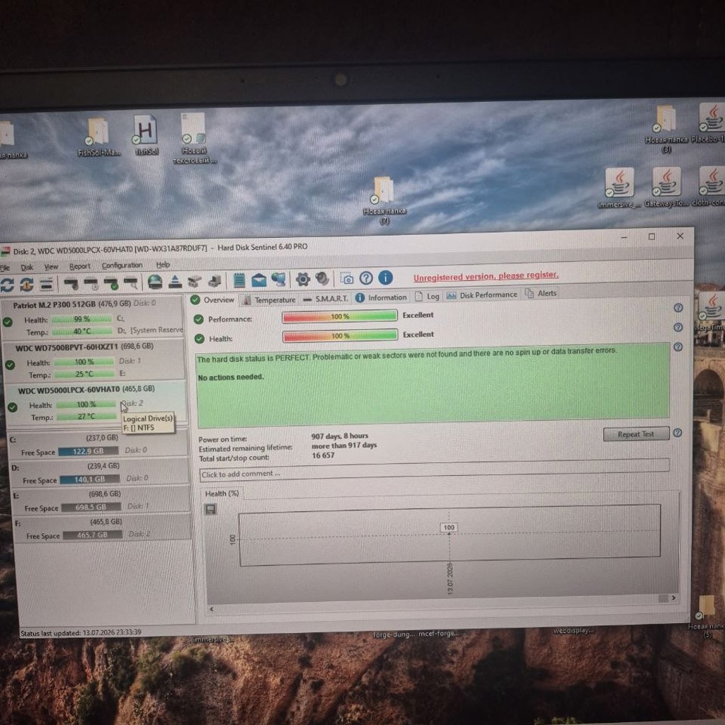Click the Unregistered version, please register link
This screenshot has width=725, height=725.
[486, 276]
